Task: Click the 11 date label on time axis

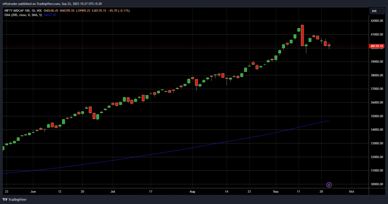Action: tap(299, 192)
